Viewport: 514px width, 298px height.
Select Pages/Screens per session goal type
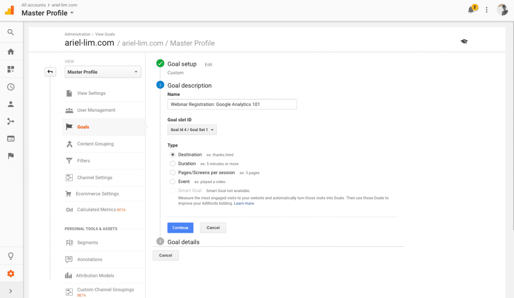click(x=173, y=173)
